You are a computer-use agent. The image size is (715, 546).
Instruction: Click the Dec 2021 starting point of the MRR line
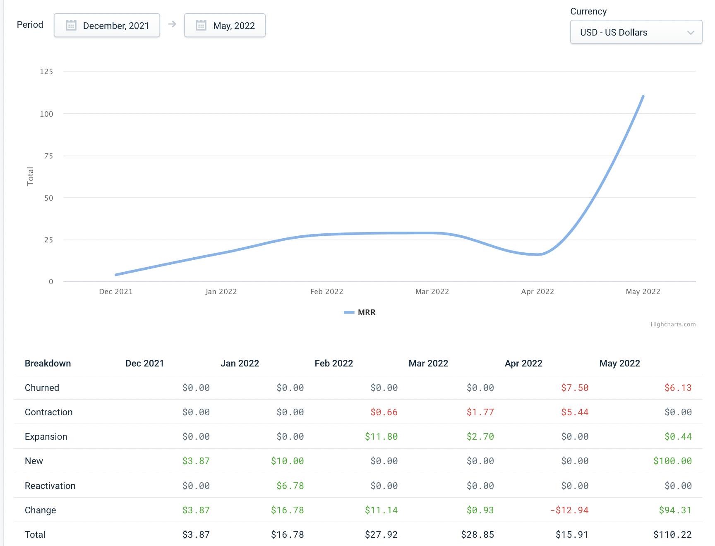(116, 275)
